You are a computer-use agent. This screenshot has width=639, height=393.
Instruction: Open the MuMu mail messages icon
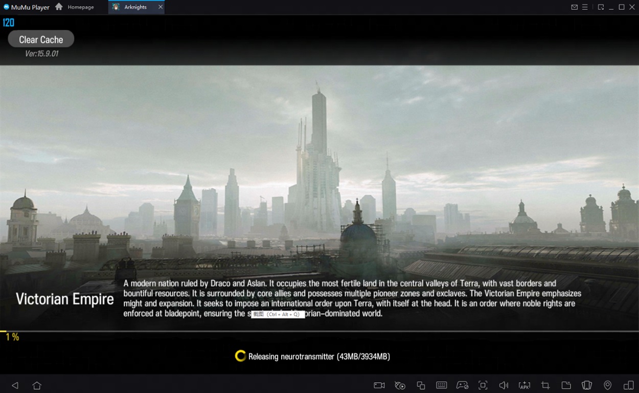tap(575, 7)
